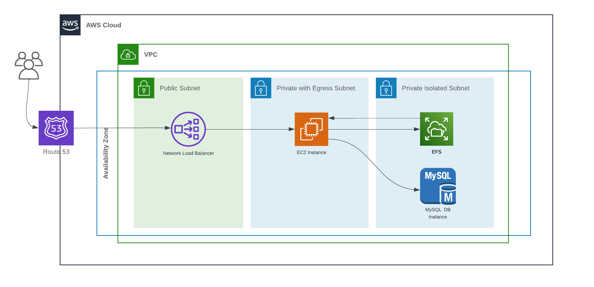Click the EC2 Instance caption
This screenshot has height=287, width=594.
click(x=311, y=152)
